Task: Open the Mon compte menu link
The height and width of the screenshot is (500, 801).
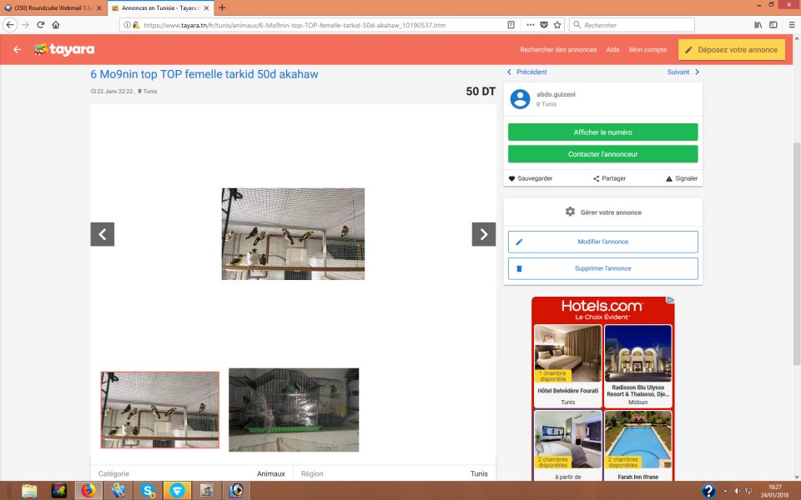Action: tap(647, 49)
